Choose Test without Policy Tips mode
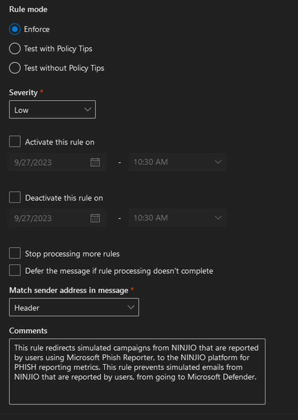Screen dimensions: 298x420 (15, 68)
